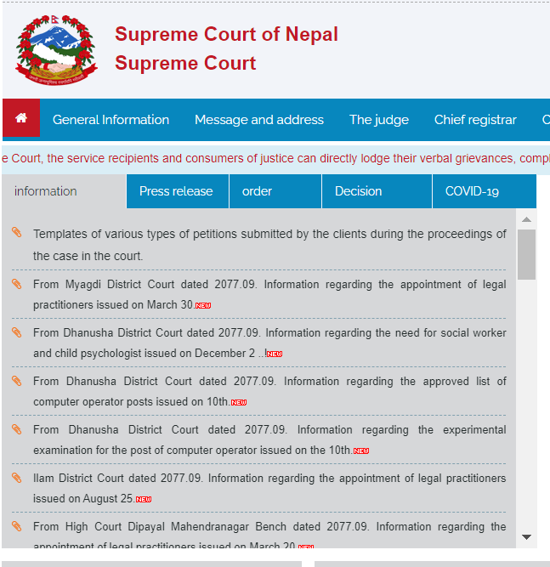This screenshot has height=567, width=550.
Task: Click the scroll up arrow in notice list
Action: pos(526,219)
